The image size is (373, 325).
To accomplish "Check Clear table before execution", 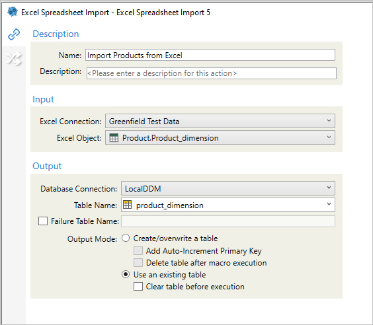I will pos(138,287).
